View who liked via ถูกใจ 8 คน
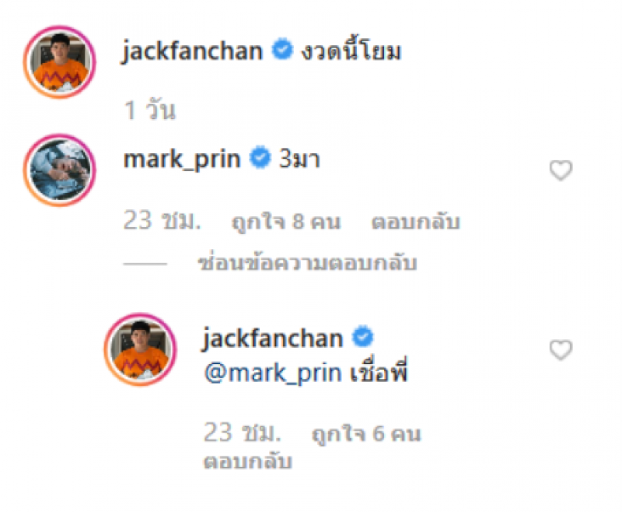 [286, 222]
